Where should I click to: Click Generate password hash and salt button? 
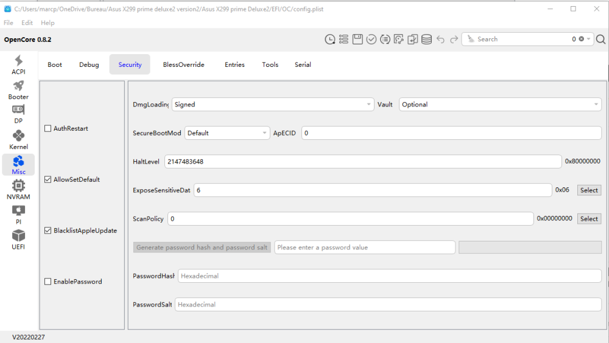coord(202,247)
